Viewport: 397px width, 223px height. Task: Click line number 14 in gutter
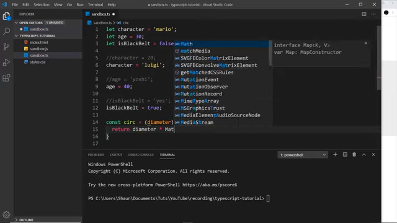pos(95,122)
